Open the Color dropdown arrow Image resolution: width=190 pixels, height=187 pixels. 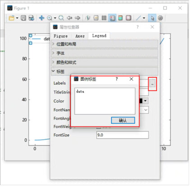pos(145,101)
